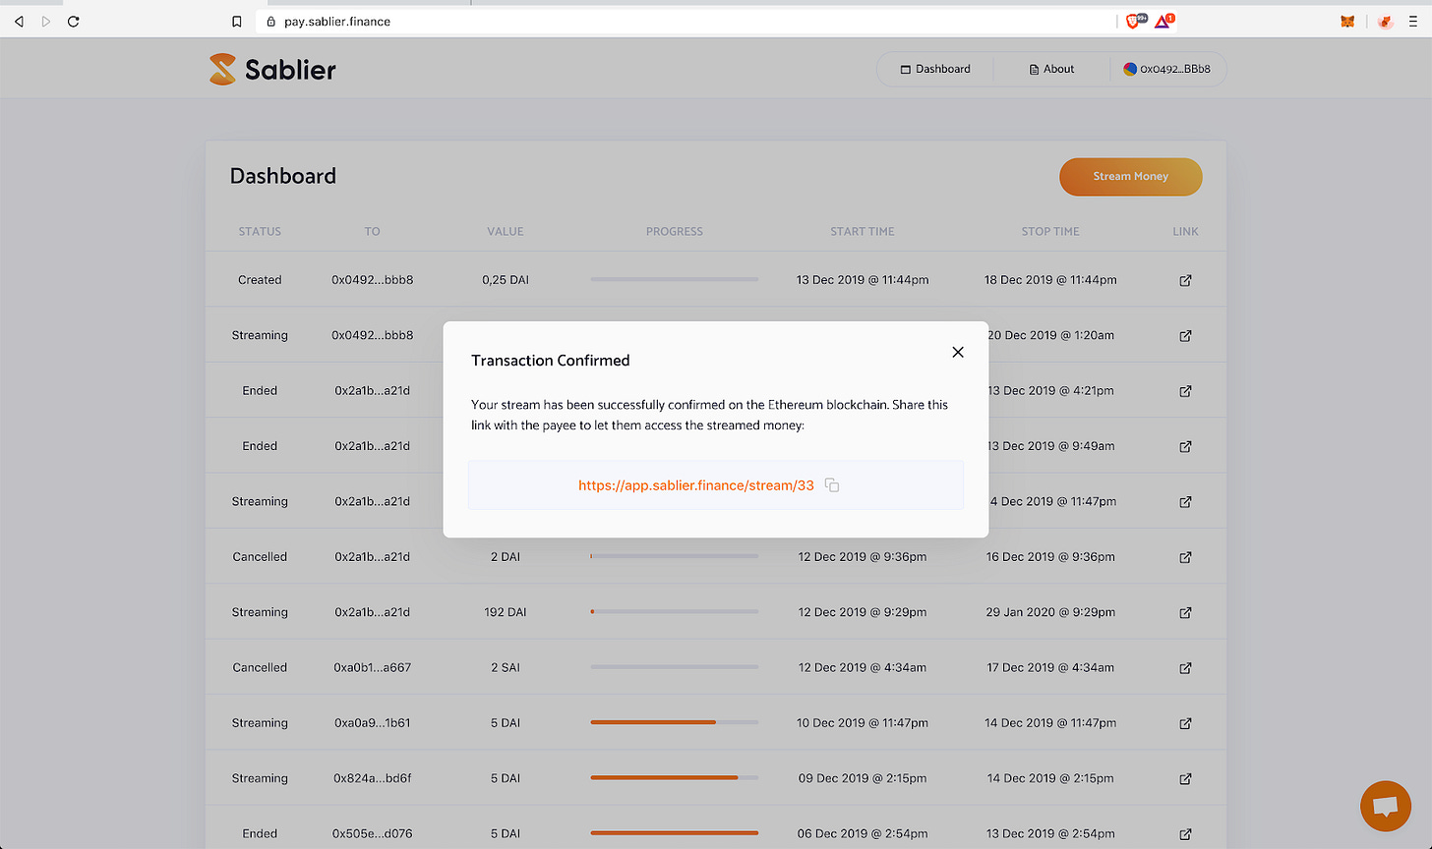Viewport: 1432px width, 849px height.
Task: Click the pay.sablier.finance address bar
Action: pos(686,21)
